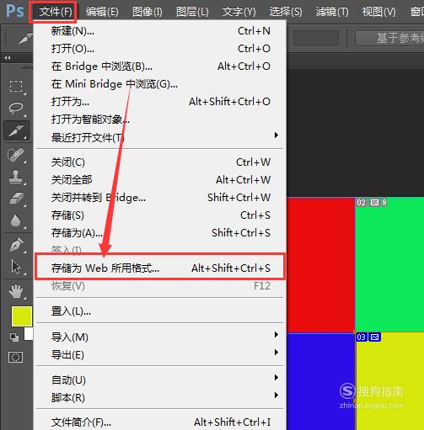This screenshot has width=424, height=430.
Task: Select the Eraser tool
Action: tap(16, 198)
